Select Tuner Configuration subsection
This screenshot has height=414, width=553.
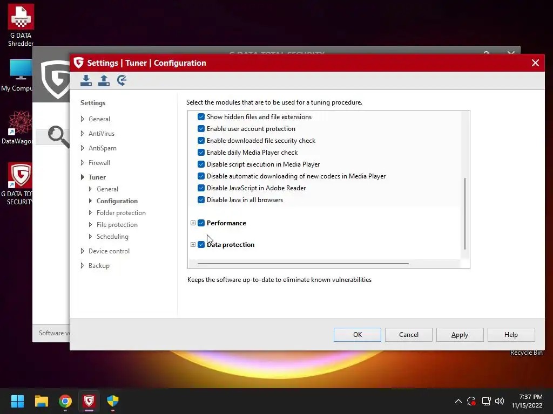point(117,201)
